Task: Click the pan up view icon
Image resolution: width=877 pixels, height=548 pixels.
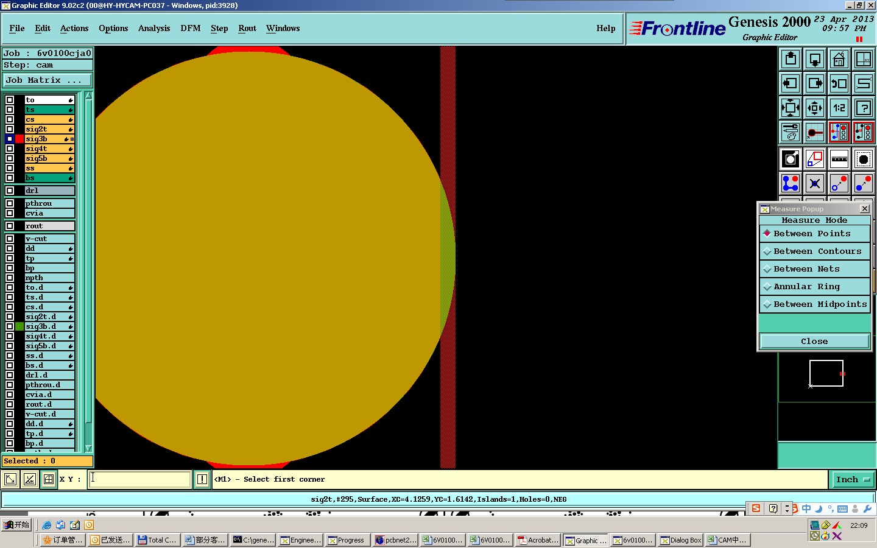Action: pyautogui.click(x=791, y=59)
